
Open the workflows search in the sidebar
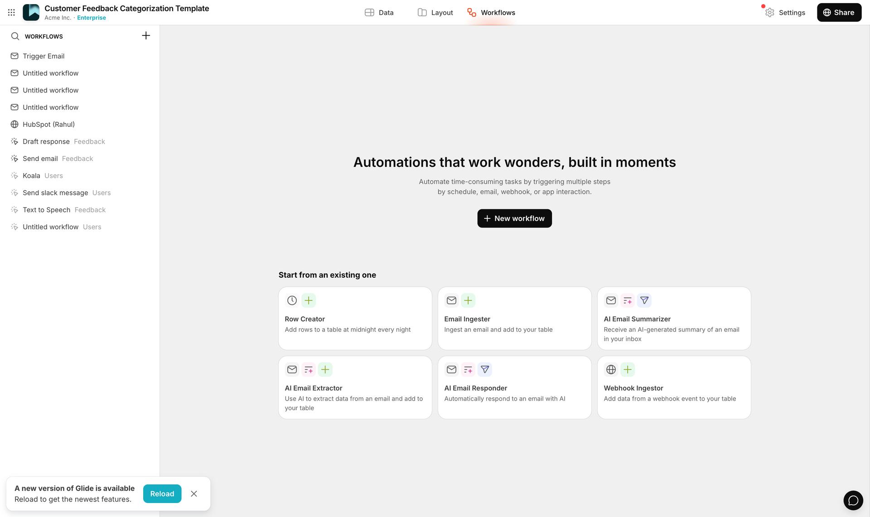click(15, 36)
